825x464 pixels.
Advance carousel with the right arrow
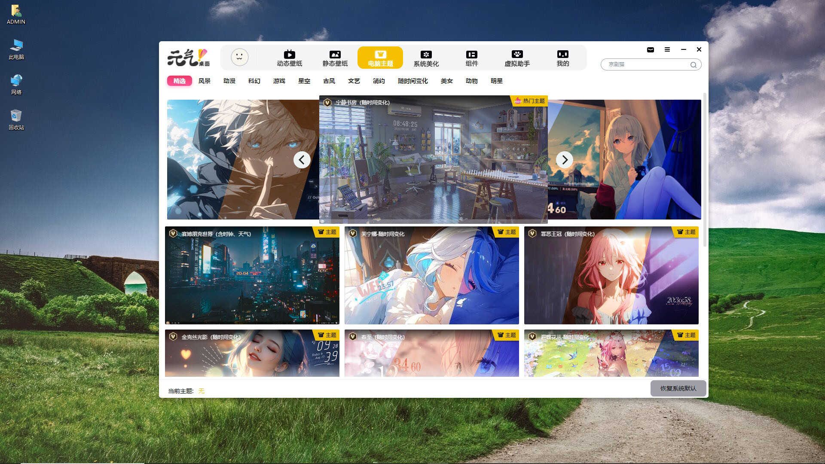tap(565, 159)
